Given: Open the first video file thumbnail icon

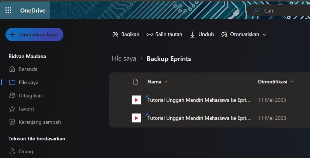Looking at the screenshot, I should (136, 100).
